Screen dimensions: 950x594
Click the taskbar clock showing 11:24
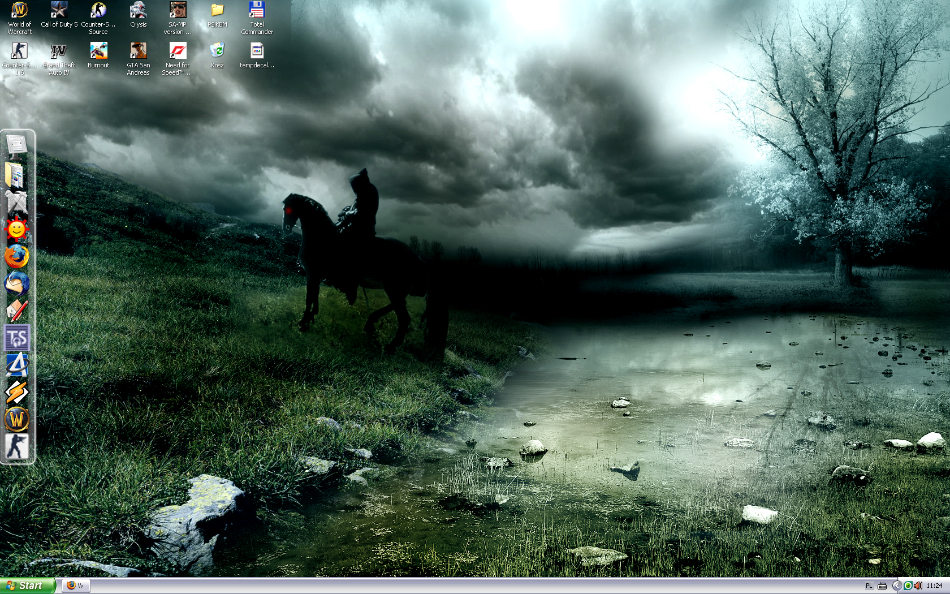[934, 586]
